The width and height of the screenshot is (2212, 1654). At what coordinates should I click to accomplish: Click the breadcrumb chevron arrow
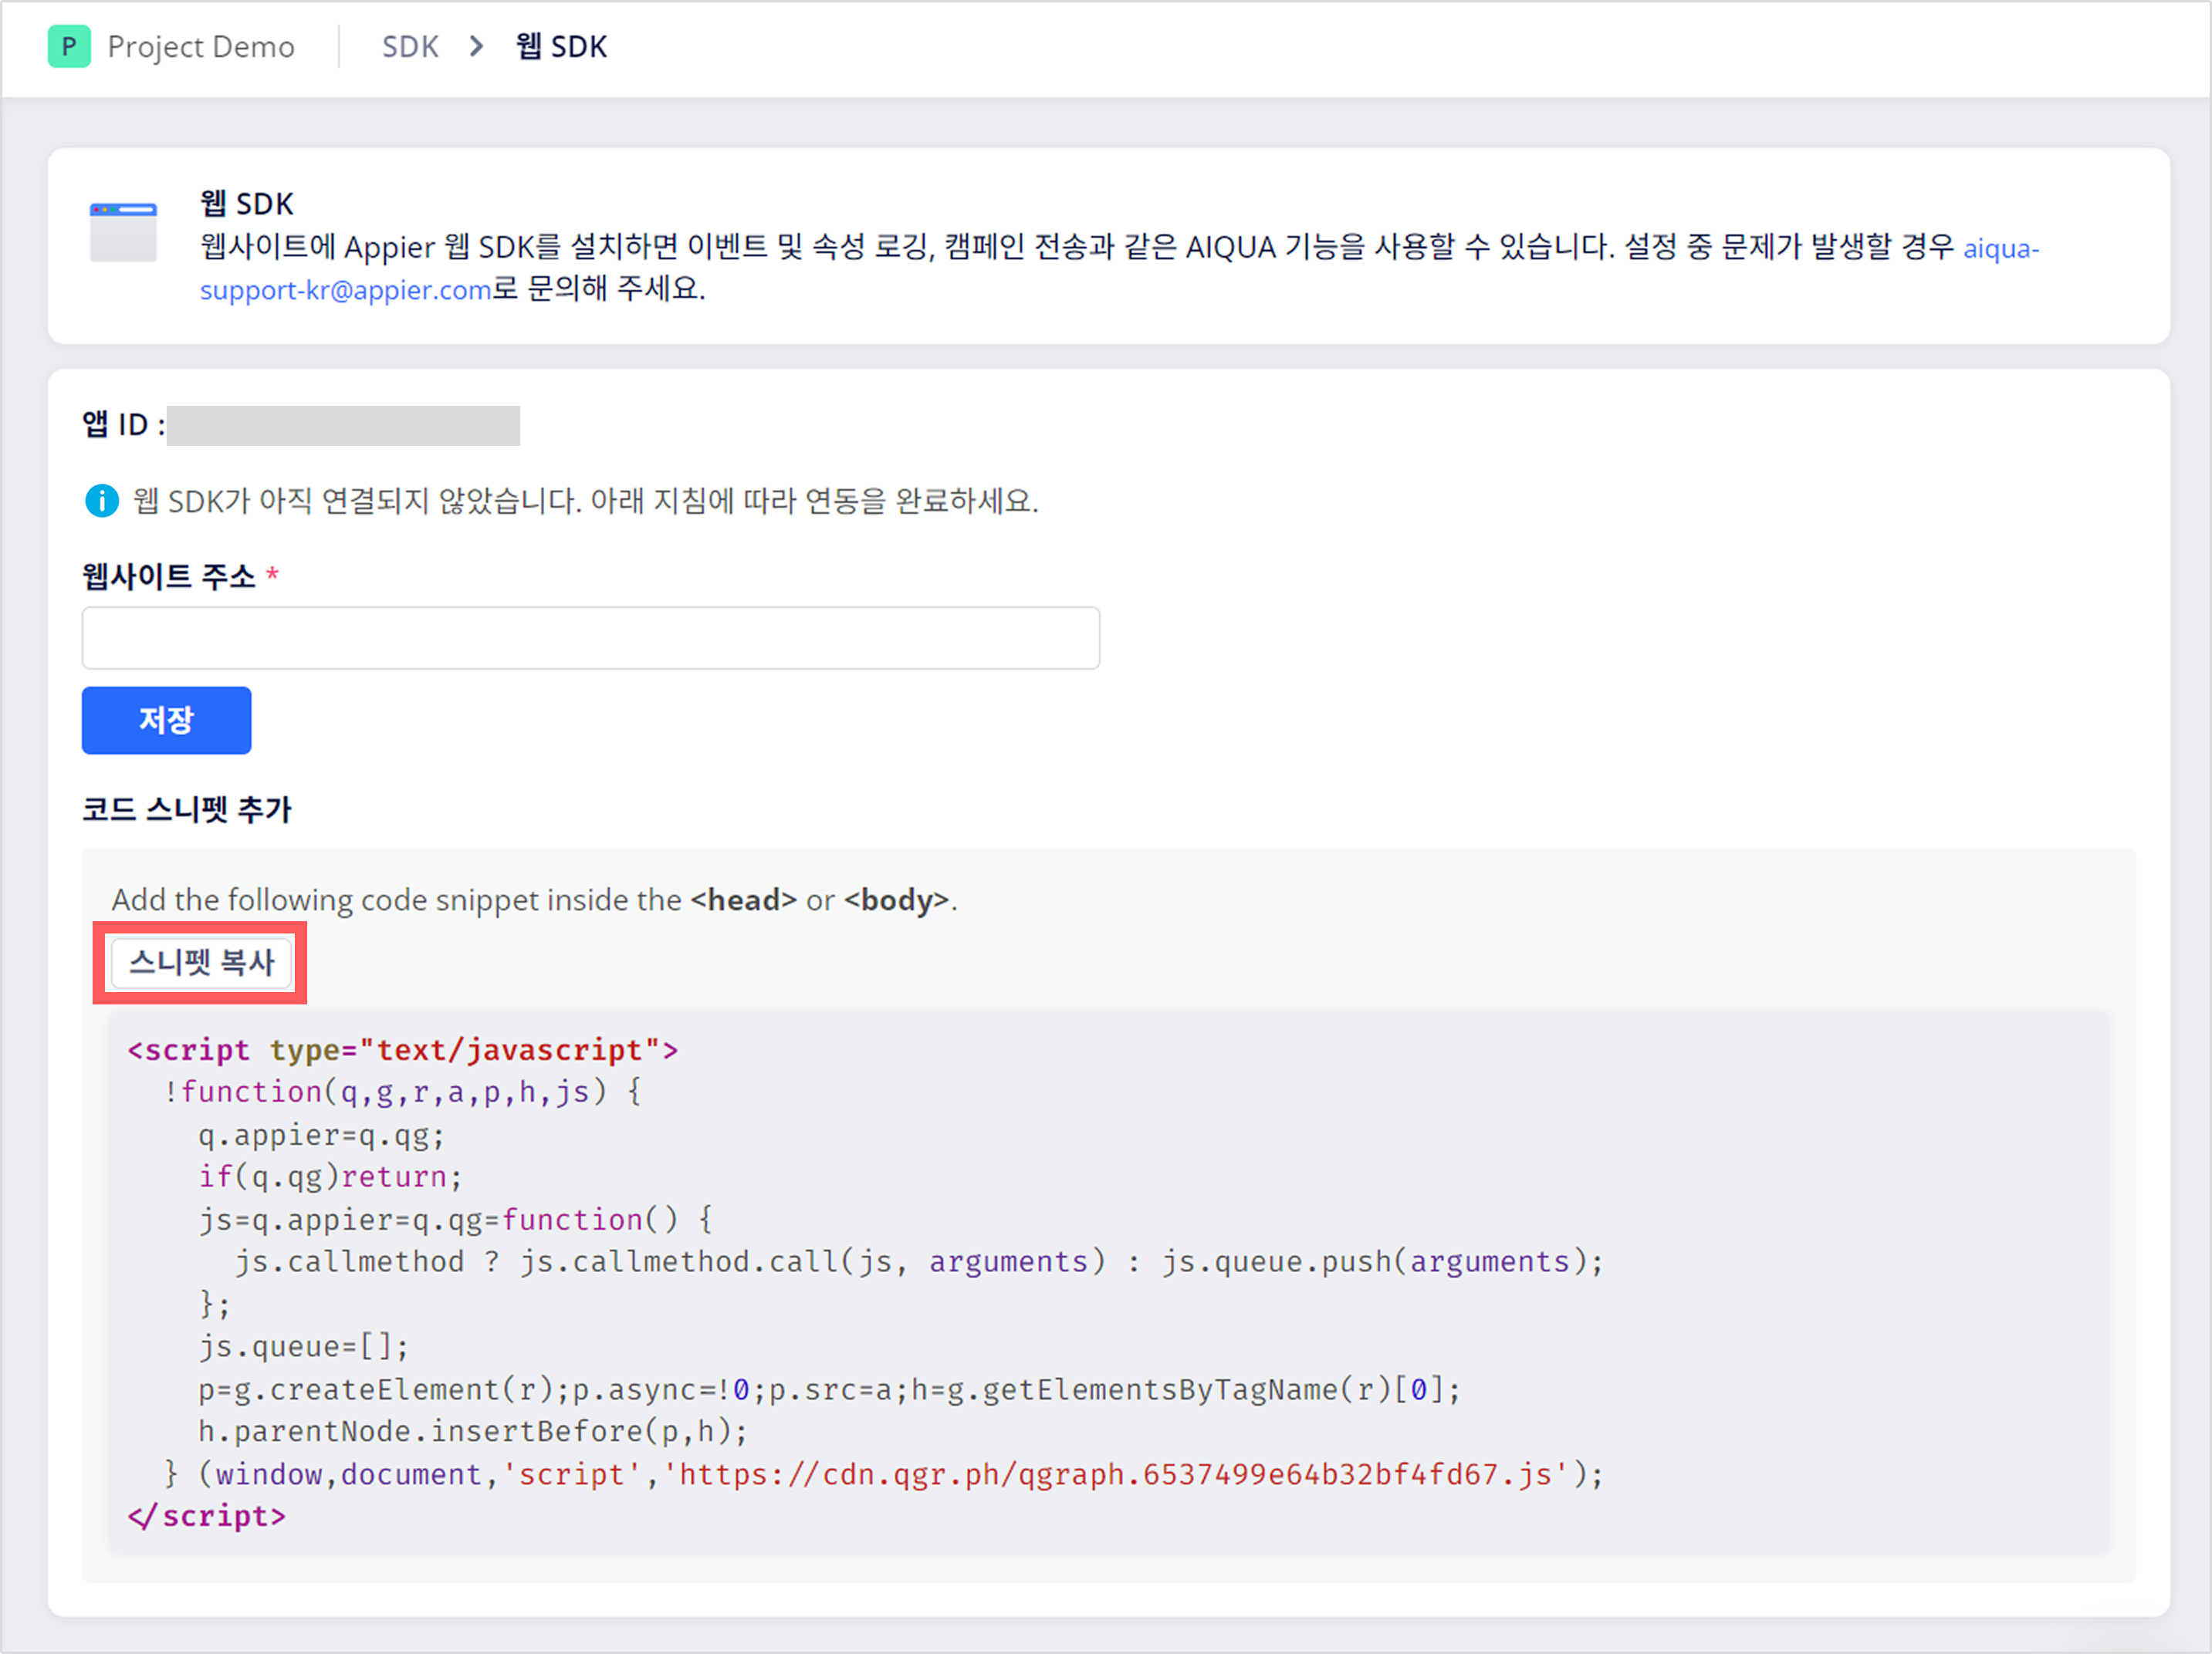(477, 47)
